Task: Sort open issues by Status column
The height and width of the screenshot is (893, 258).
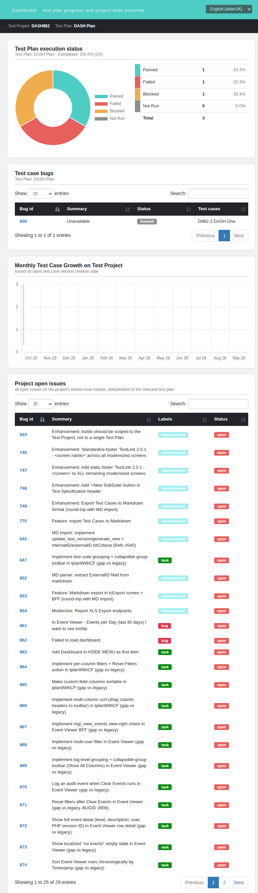Action: click(229, 419)
